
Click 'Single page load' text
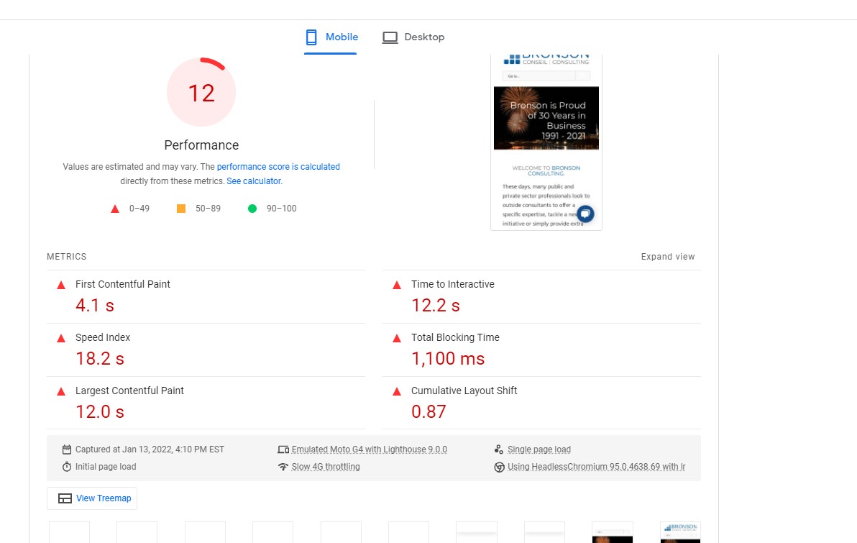pos(539,450)
